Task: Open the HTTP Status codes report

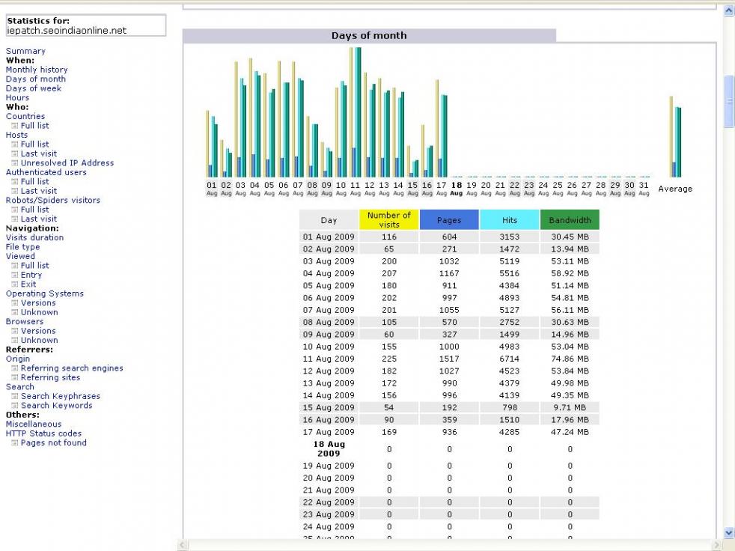Action: [43, 433]
